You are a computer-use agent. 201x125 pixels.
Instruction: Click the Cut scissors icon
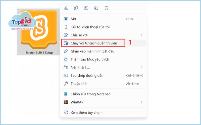(x=66, y=8)
